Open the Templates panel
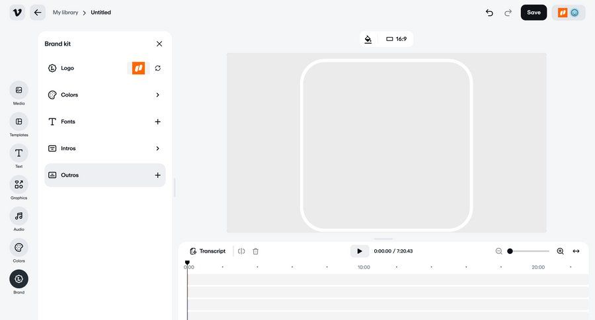Viewport: 595px width, 320px height. point(19,122)
